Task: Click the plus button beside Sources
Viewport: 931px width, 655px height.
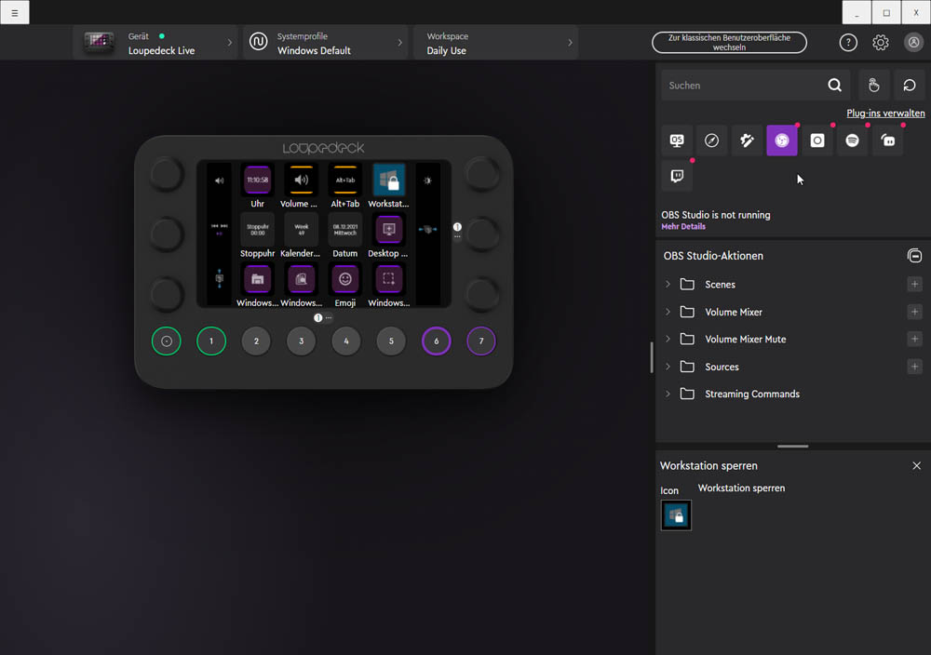Action: [x=914, y=367]
